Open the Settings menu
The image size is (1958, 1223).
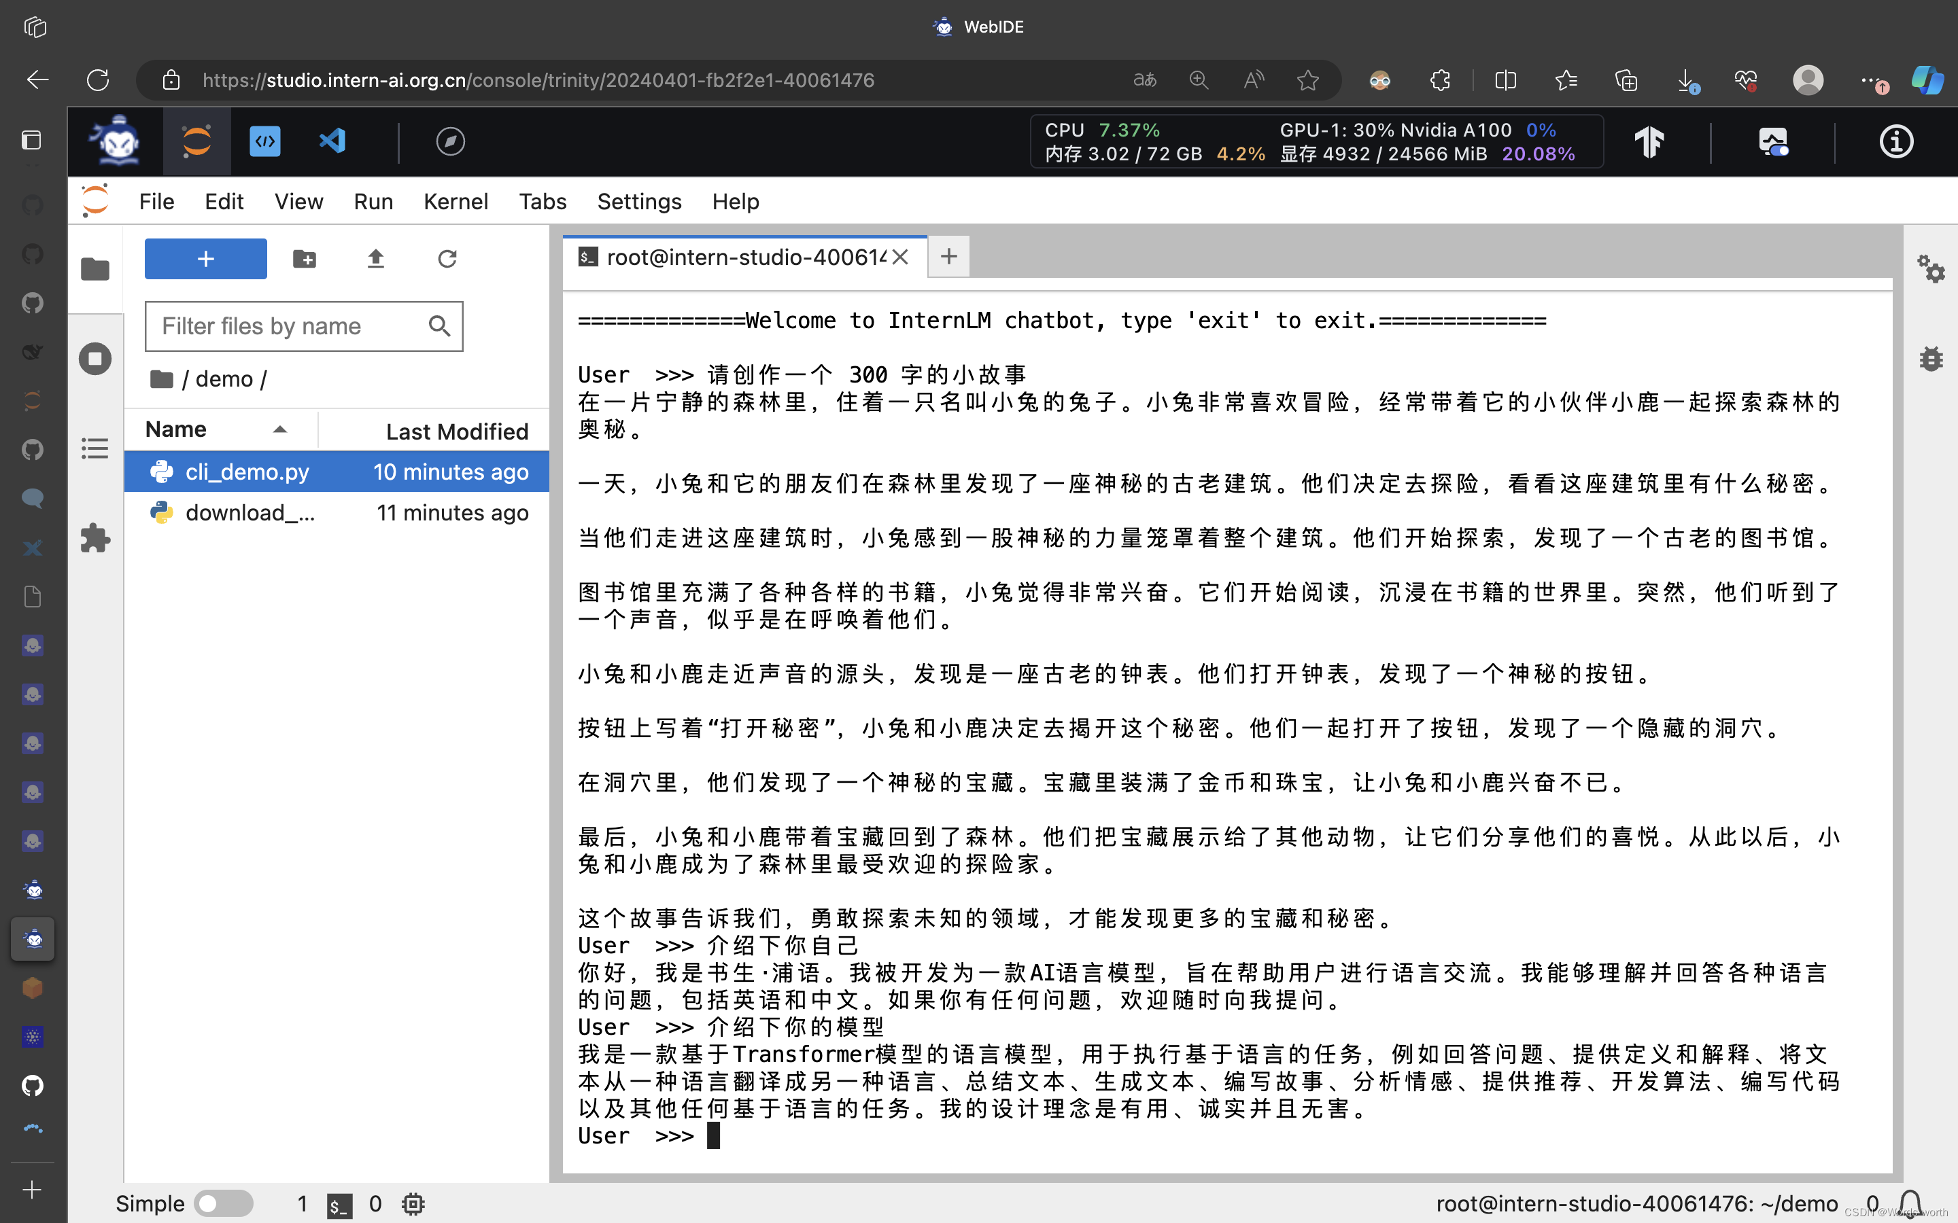coord(638,201)
